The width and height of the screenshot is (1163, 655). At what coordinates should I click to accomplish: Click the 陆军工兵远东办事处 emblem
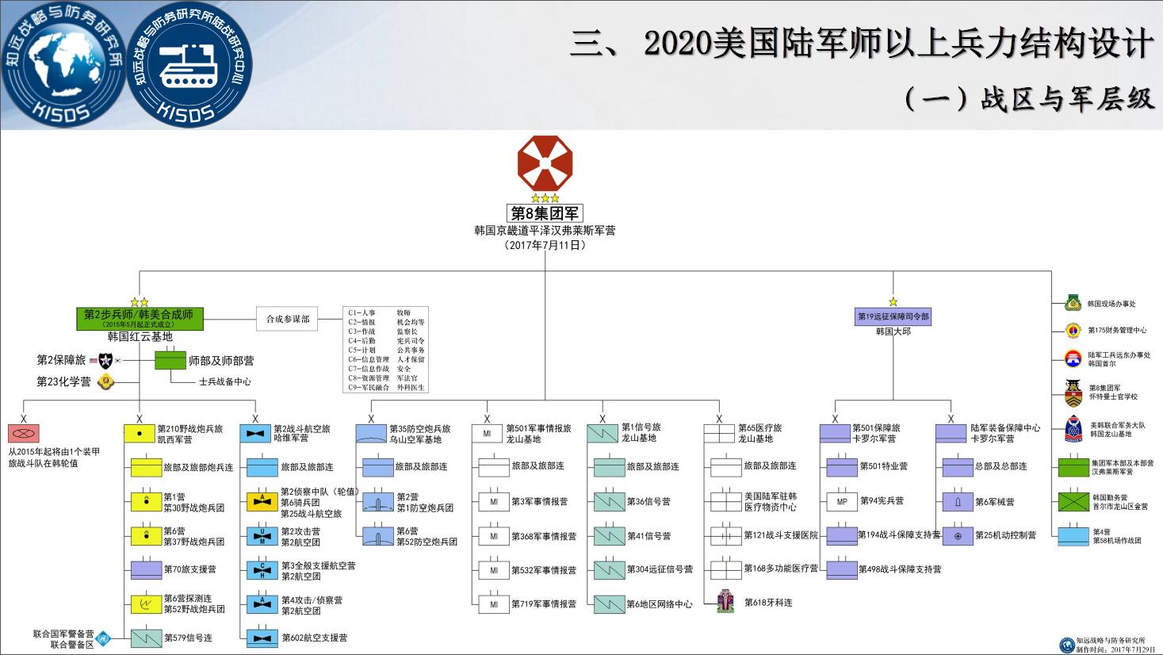click(x=1073, y=359)
